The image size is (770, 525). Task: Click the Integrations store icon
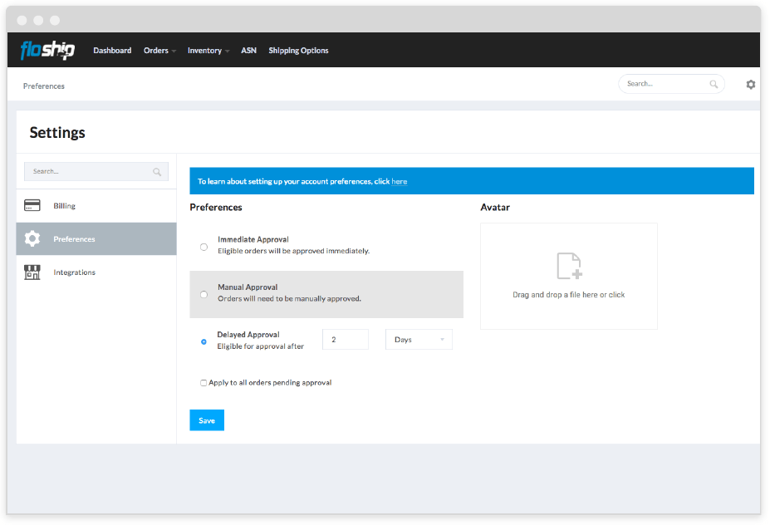(32, 272)
